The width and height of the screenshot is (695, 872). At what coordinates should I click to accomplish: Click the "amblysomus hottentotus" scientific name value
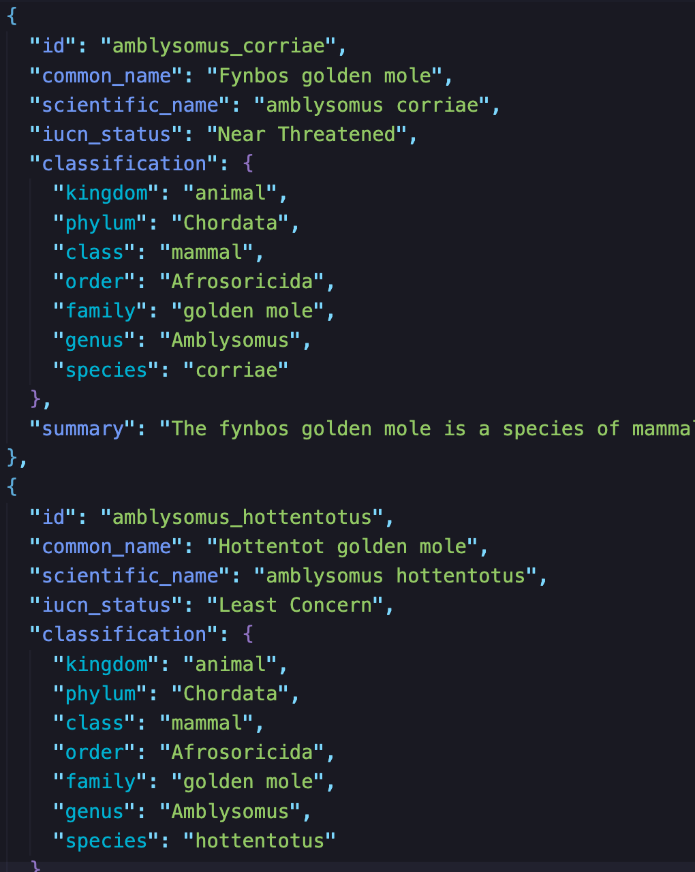[395, 576]
